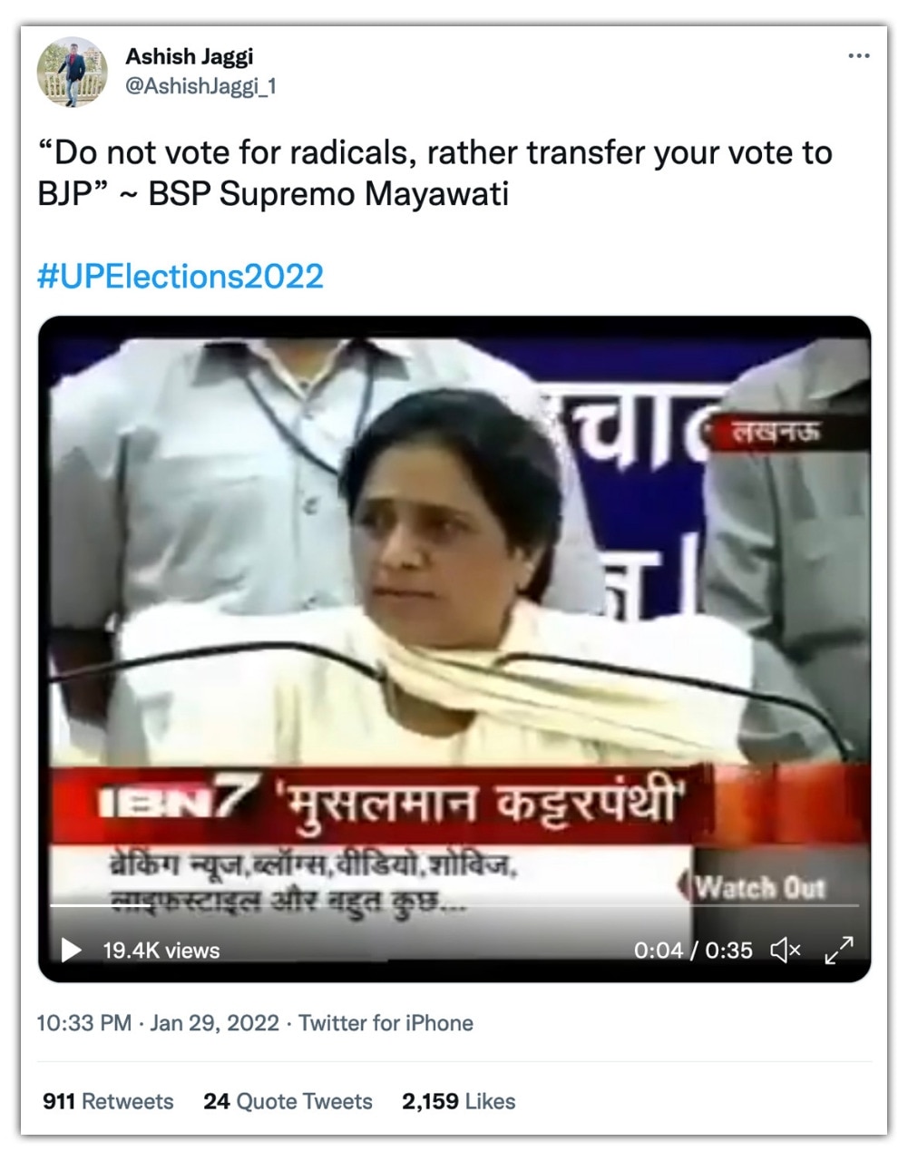This screenshot has width=908, height=1161.
Task: Open the #UPElections2022 hashtag
Action: [x=181, y=276]
